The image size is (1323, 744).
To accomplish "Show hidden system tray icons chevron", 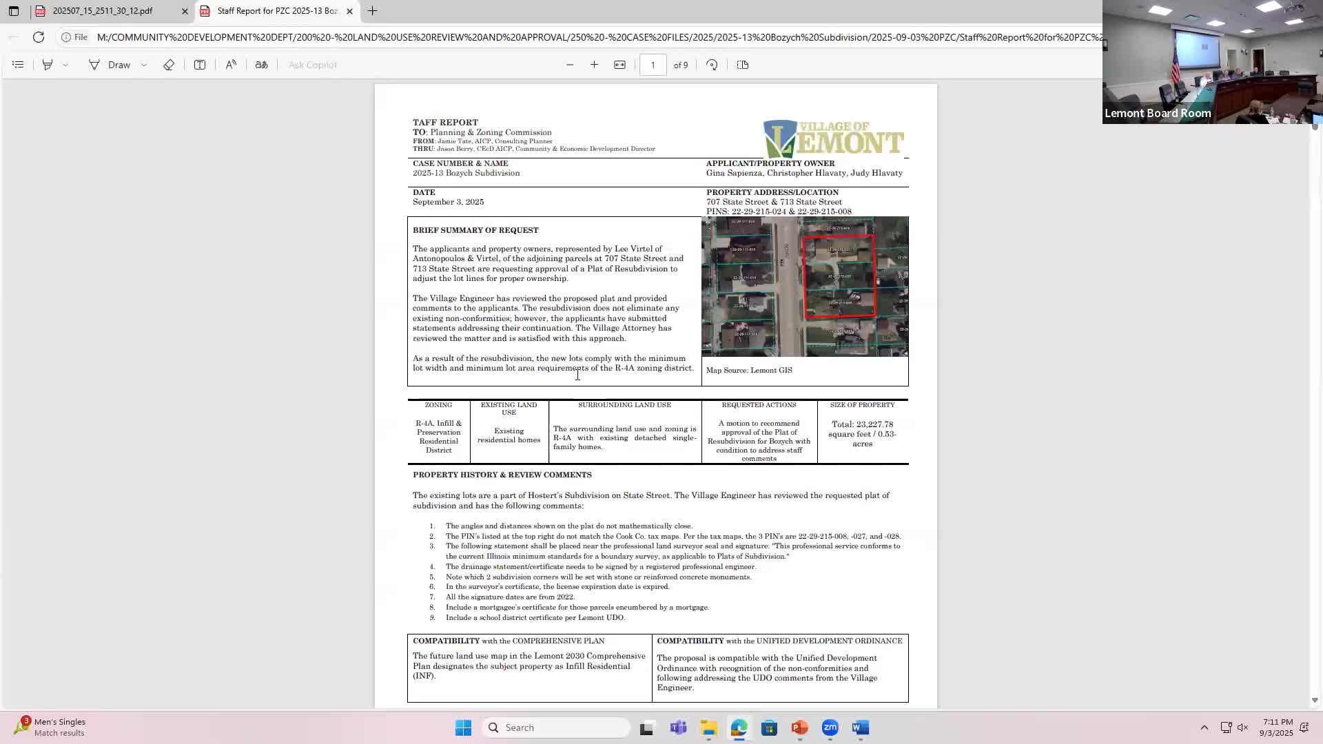I will point(1204,727).
